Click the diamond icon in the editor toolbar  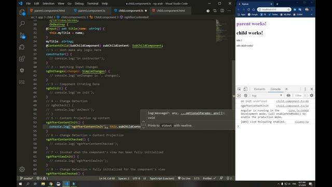[208, 10]
